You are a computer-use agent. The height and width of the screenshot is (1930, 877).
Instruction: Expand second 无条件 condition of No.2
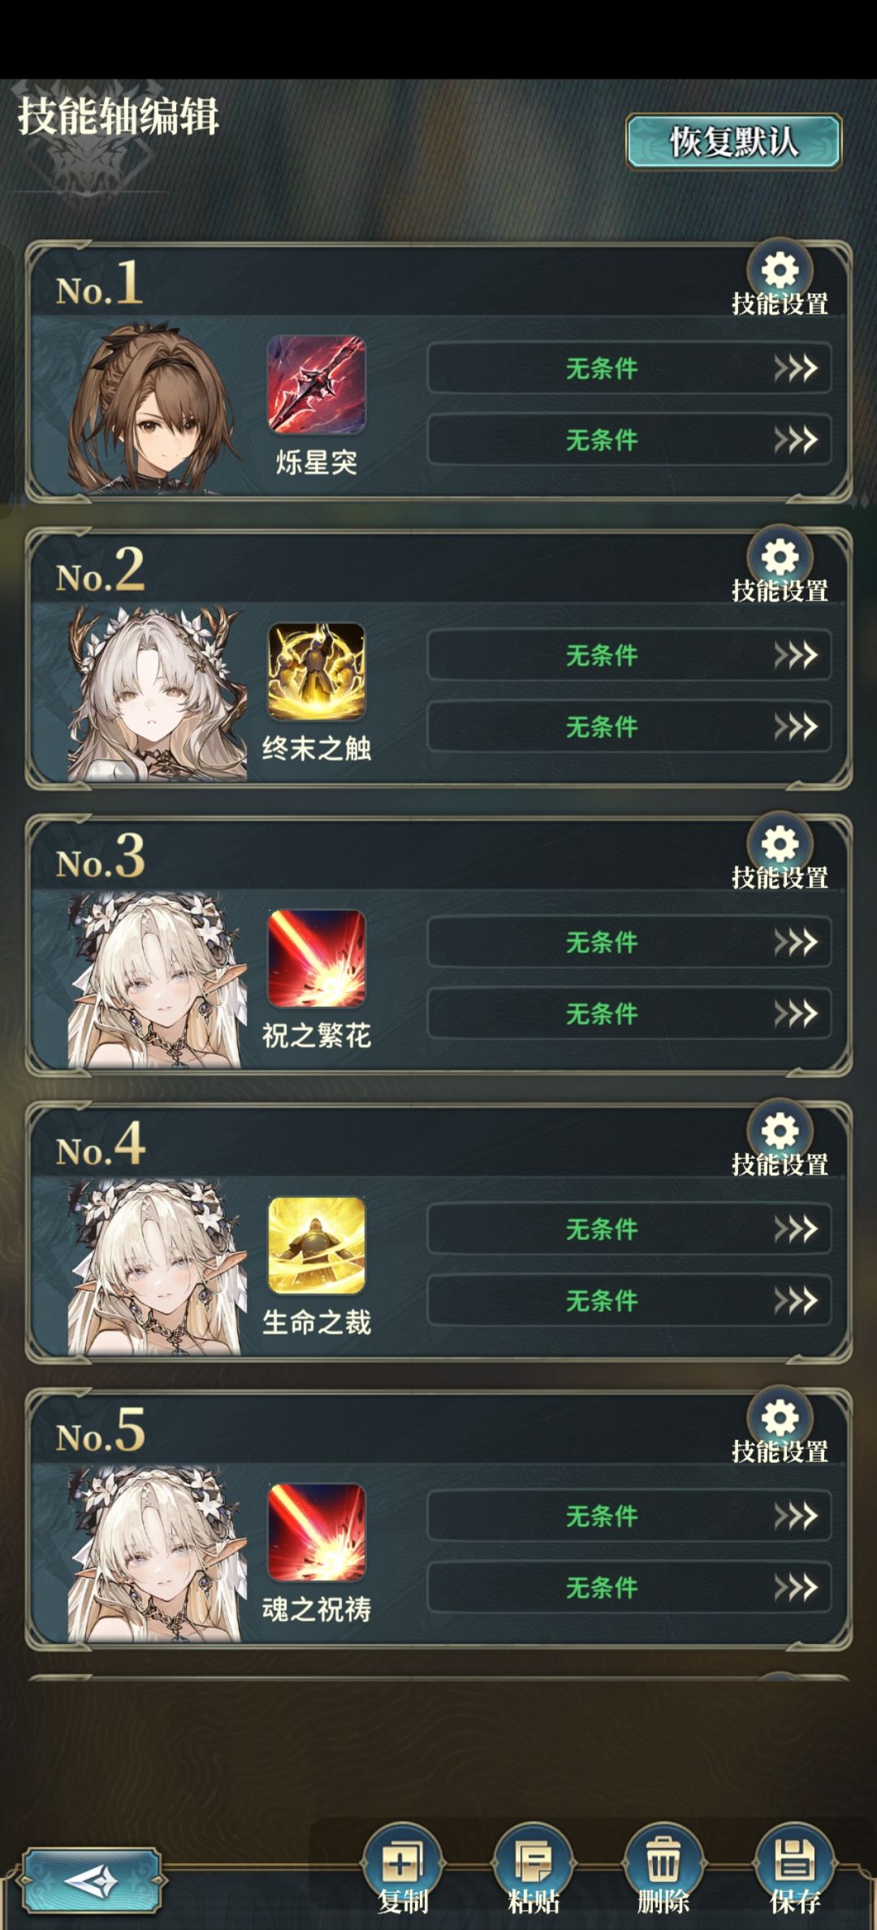tap(629, 726)
